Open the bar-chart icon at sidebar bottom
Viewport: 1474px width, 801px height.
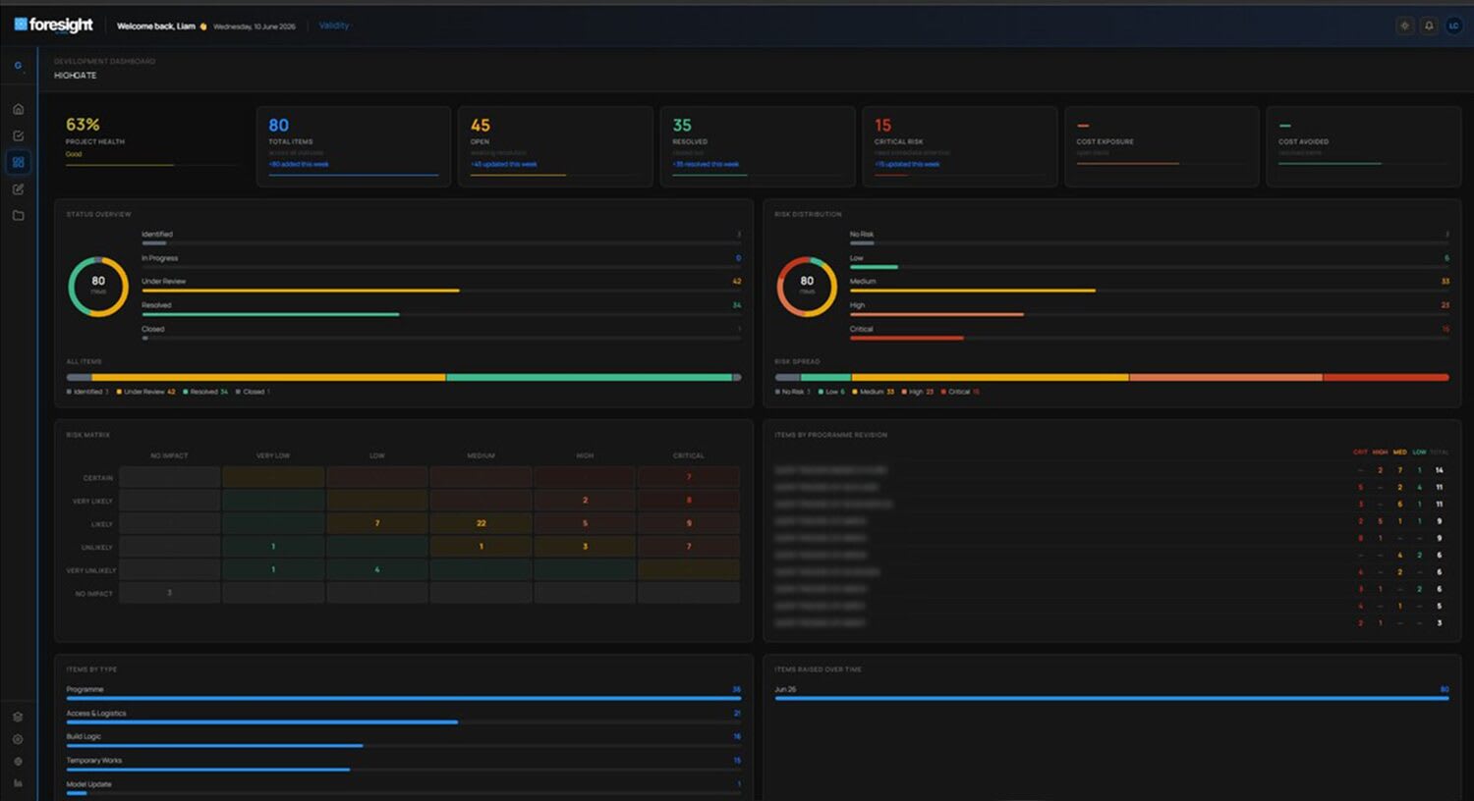[x=18, y=783]
